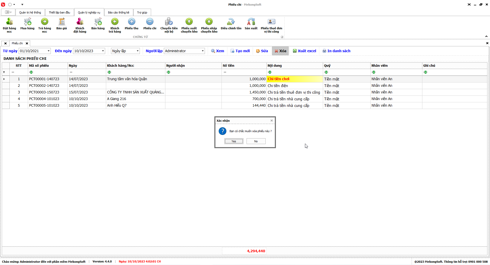Expand the Chứng từ group launcher
Image resolution: width=490 pixels, height=265 pixels.
tap(282, 37)
